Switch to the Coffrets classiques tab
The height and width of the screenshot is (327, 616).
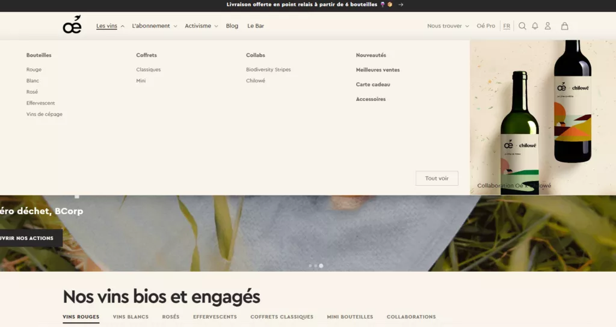coord(282,317)
